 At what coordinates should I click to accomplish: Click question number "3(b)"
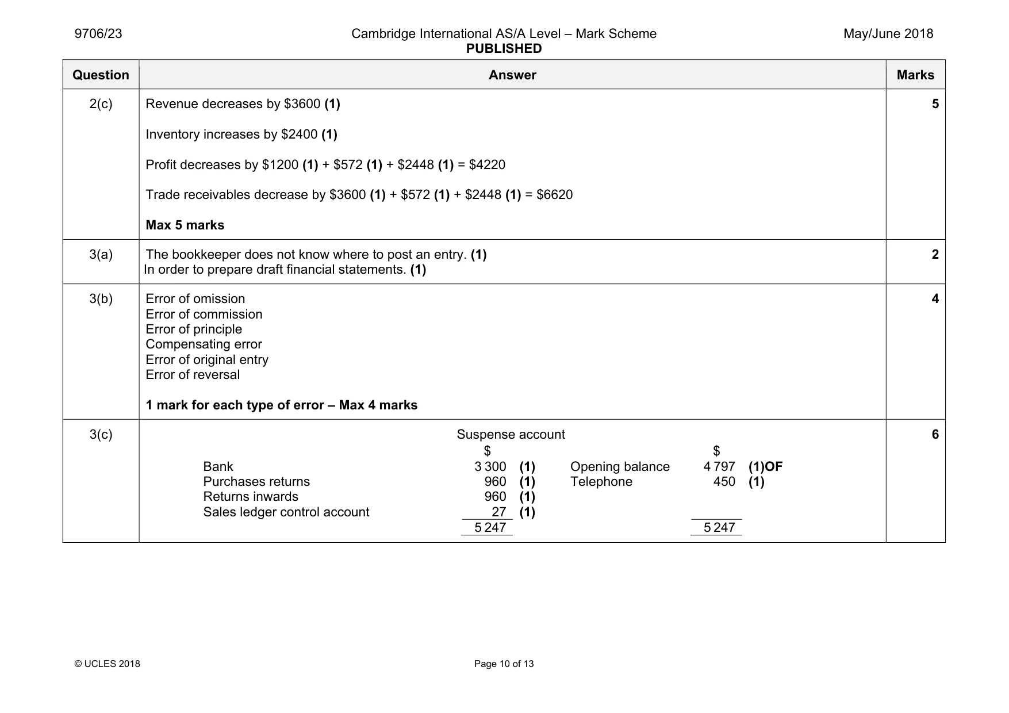(x=101, y=299)
